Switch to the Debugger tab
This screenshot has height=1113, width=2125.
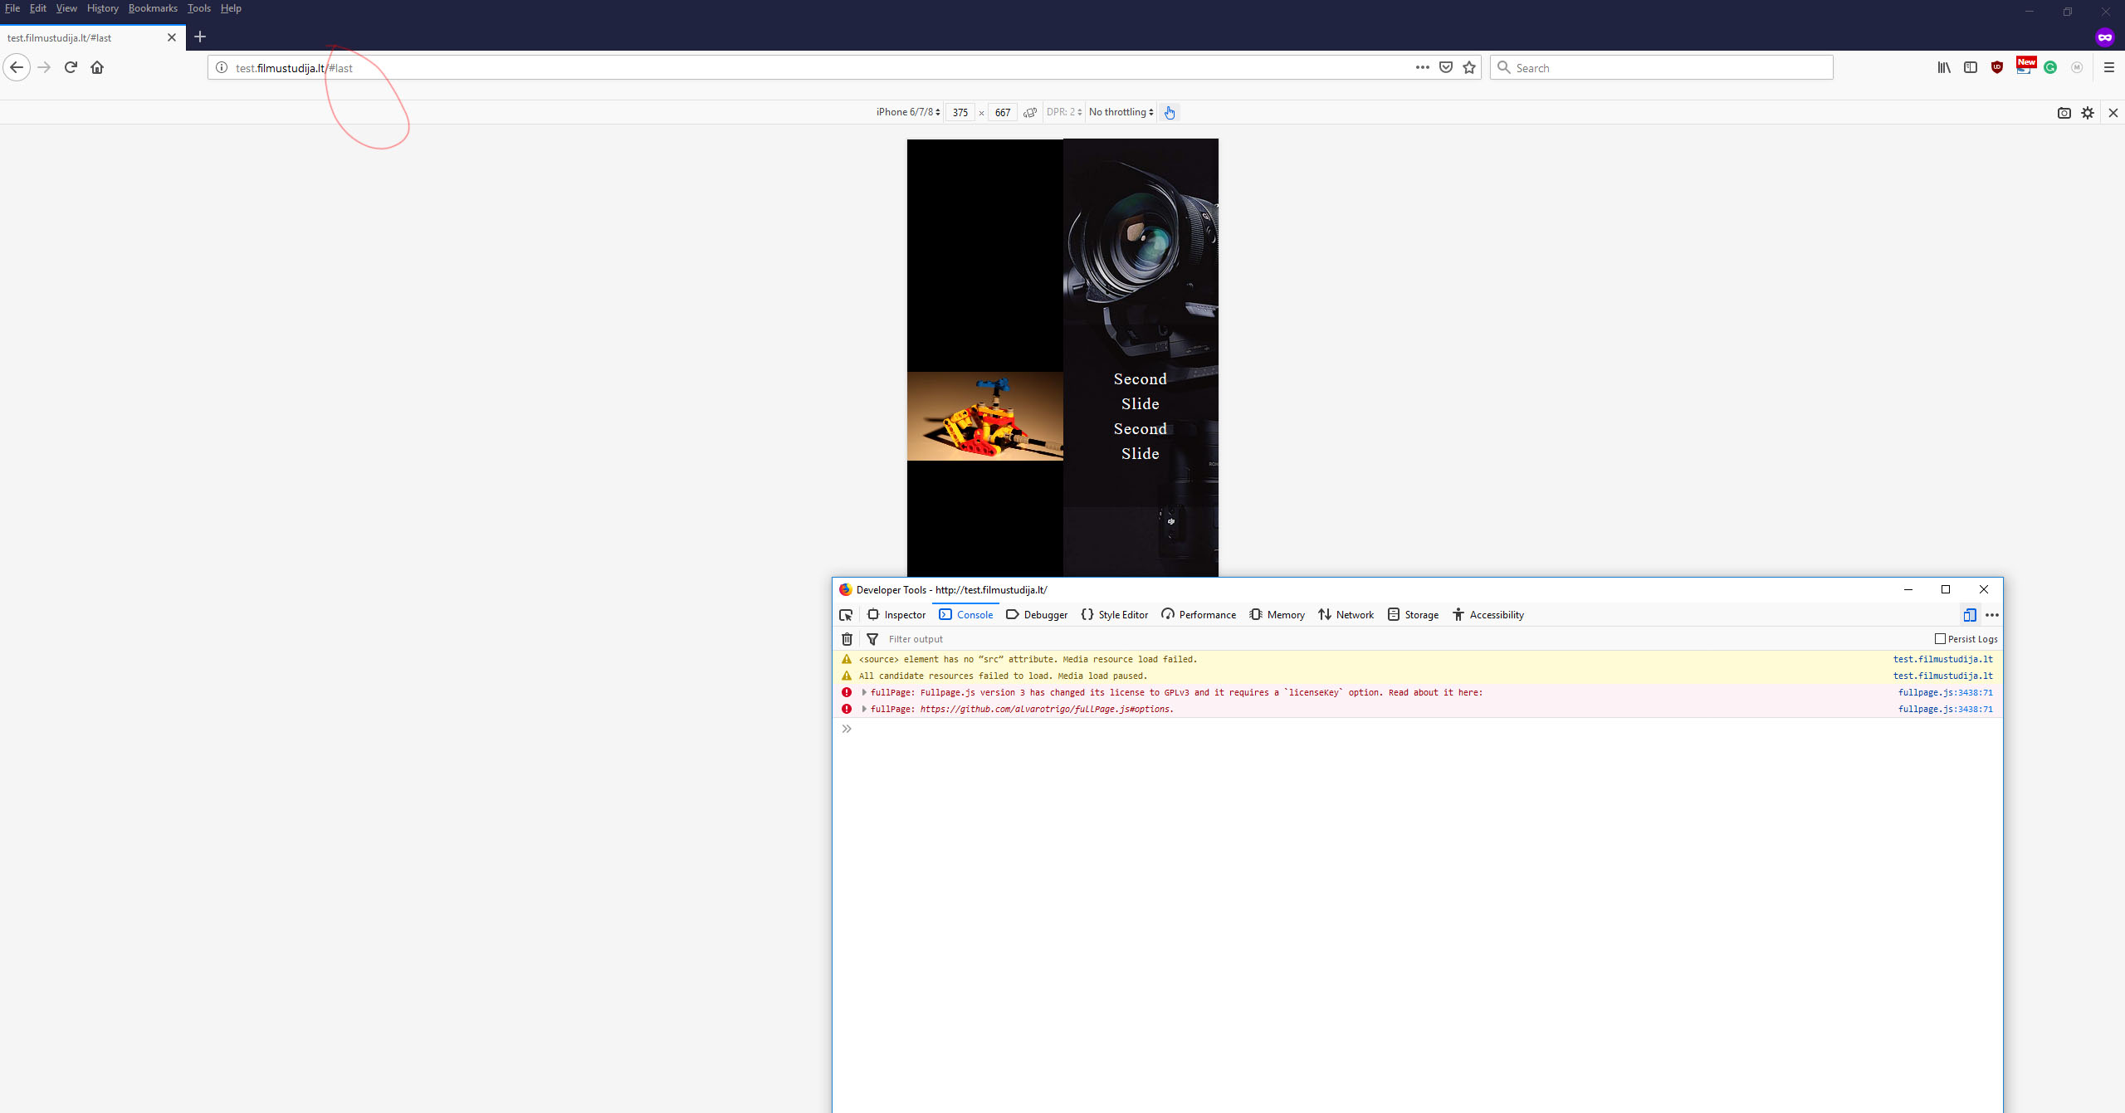point(1037,615)
